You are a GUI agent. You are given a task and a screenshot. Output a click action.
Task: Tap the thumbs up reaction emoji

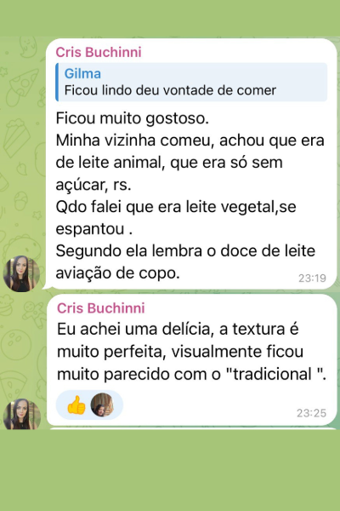[76, 405]
